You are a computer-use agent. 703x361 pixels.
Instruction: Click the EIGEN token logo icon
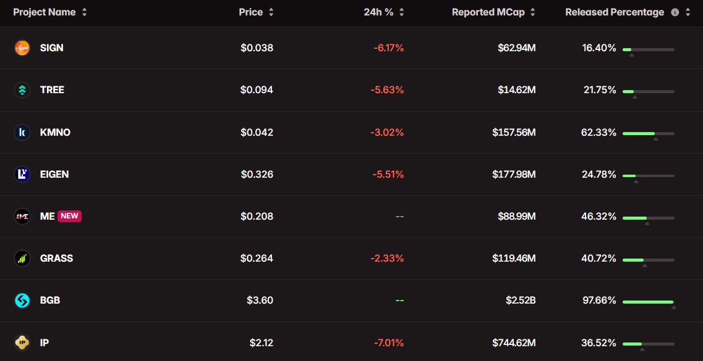22,174
